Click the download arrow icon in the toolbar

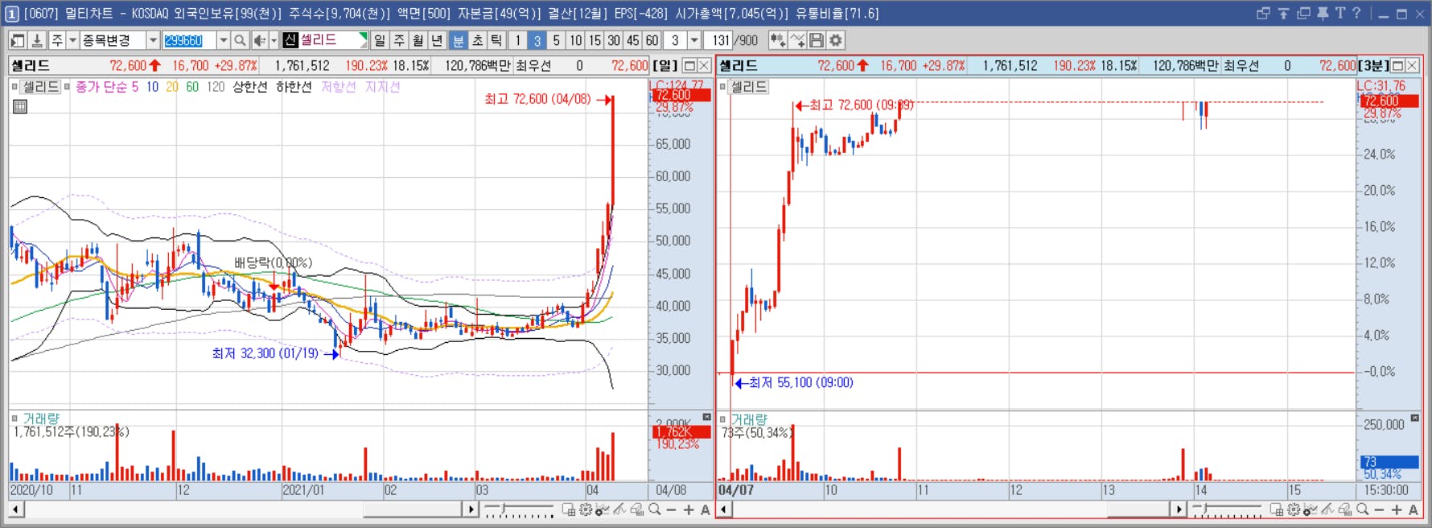37,40
